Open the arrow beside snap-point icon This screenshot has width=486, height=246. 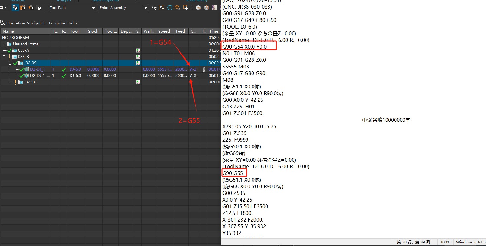coord(192,8)
